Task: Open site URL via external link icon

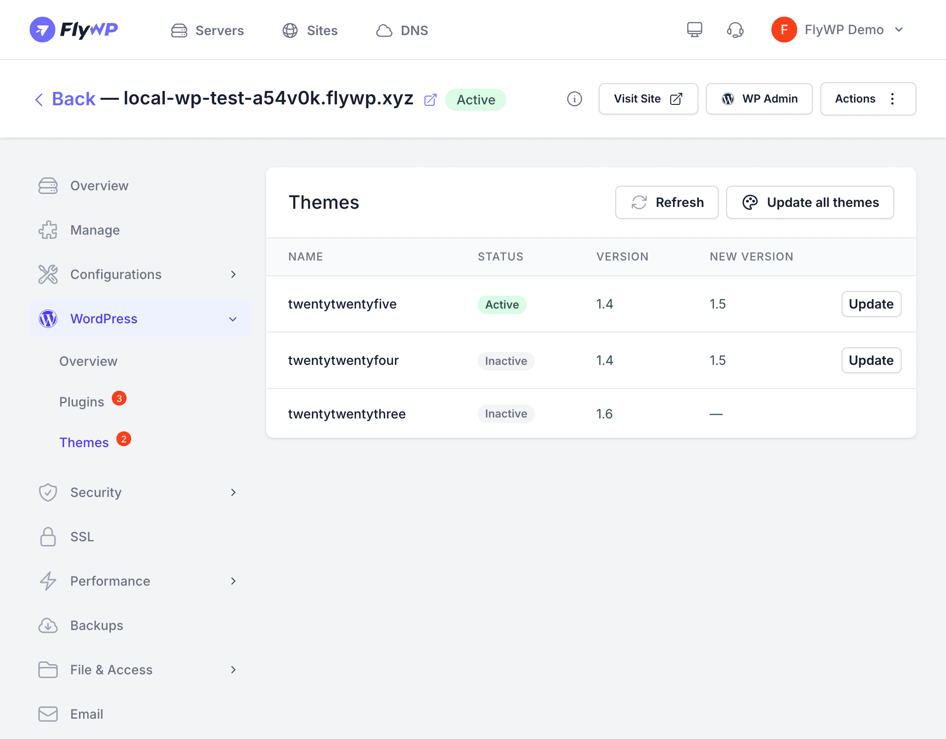Action: [430, 100]
